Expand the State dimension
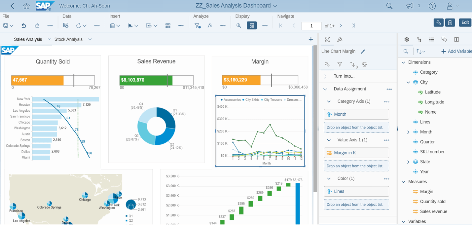The image size is (472, 225). (408, 162)
